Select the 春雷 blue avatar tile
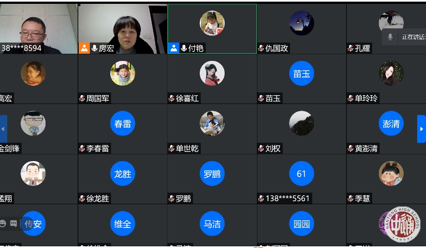 [123, 123]
